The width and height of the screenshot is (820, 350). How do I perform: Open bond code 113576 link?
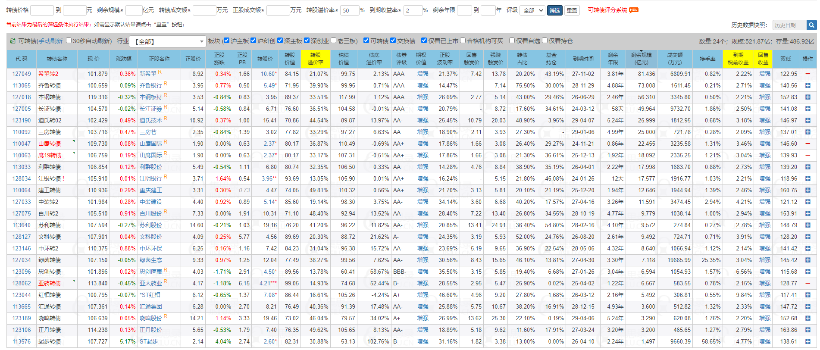[22, 342]
